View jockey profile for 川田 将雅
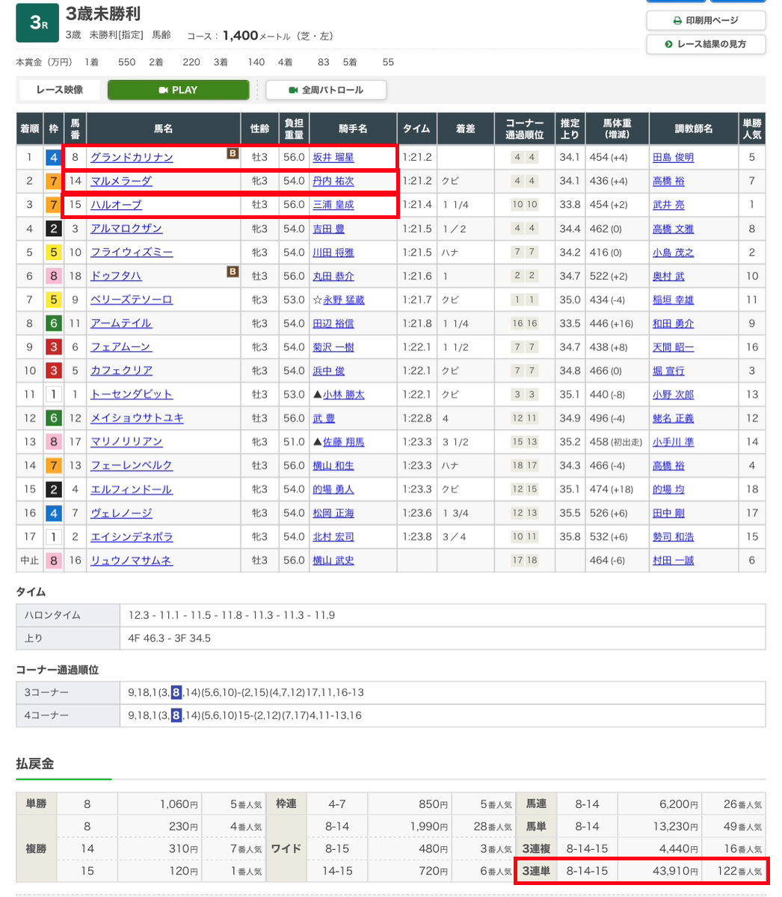This screenshot has width=782, height=897. (333, 253)
